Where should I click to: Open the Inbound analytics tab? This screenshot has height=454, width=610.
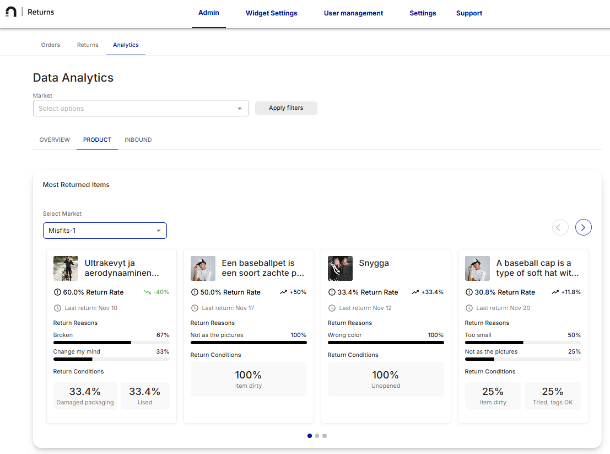tap(138, 140)
